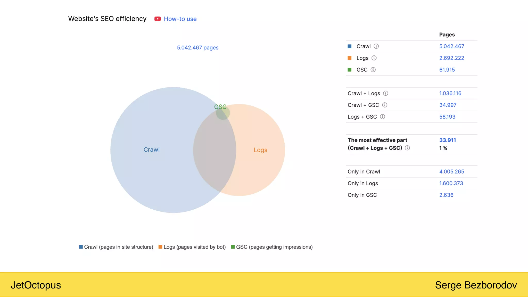Open the Crawl + Logs count 1.036.116
Image resolution: width=528 pixels, height=297 pixels.
coord(450,93)
